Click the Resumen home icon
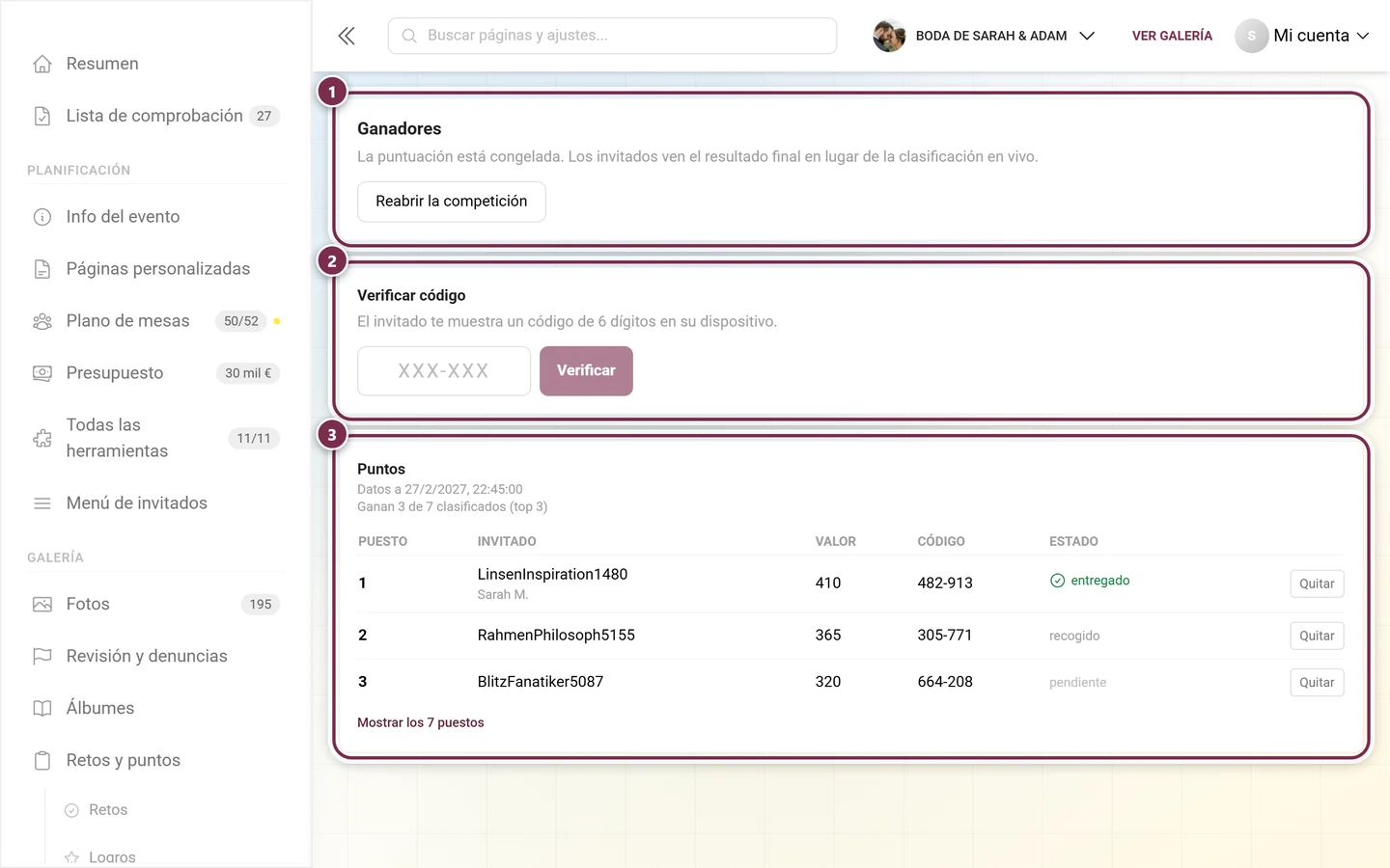The width and height of the screenshot is (1390, 868). (x=42, y=64)
